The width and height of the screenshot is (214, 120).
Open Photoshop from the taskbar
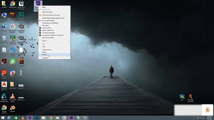(36, 118)
